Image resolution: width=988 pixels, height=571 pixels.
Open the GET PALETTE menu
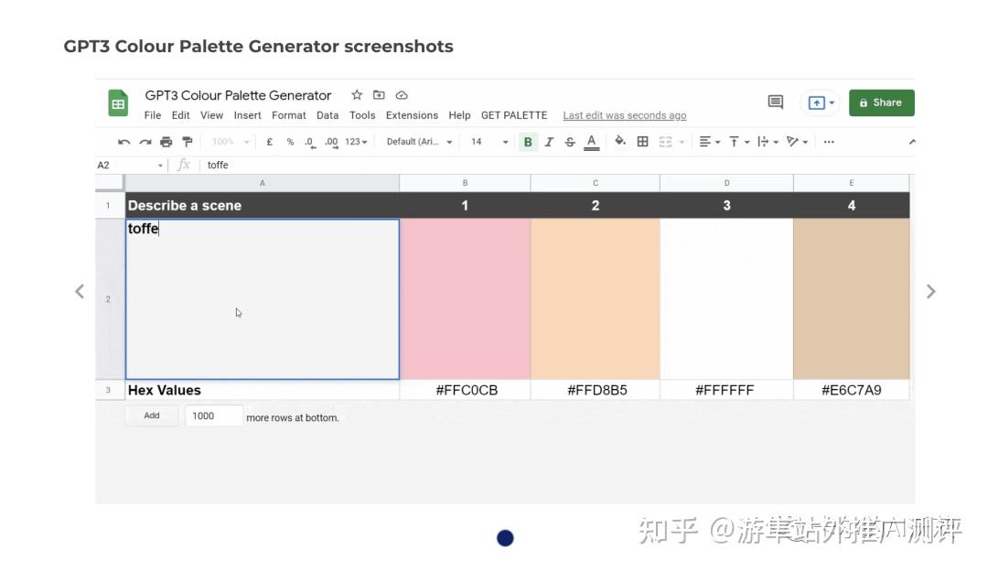pos(514,115)
